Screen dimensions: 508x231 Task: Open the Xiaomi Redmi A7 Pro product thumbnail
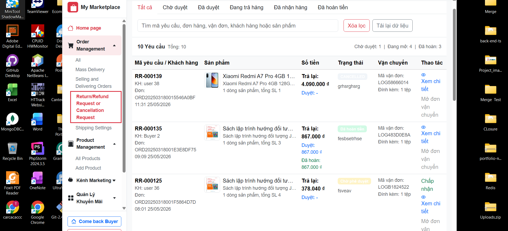212,80
